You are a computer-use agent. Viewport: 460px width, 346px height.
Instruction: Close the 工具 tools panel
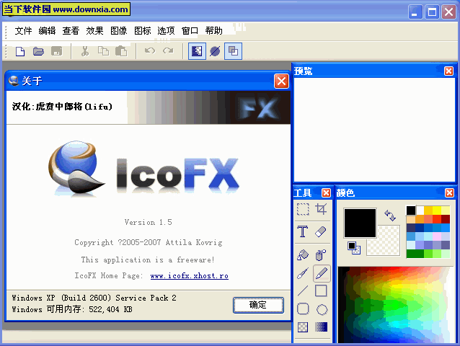pos(326,193)
